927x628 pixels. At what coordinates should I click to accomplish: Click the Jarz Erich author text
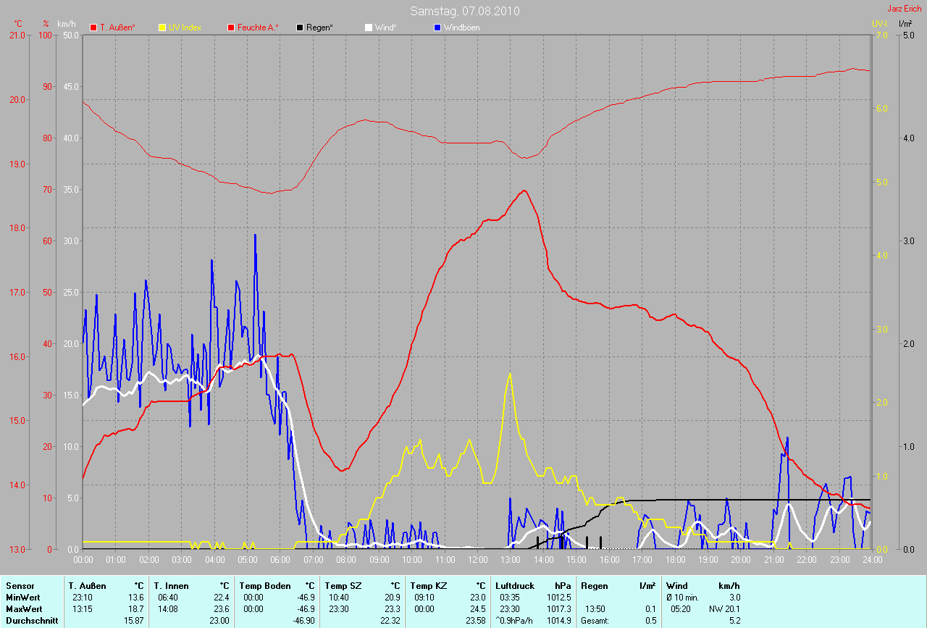(905, 9)
